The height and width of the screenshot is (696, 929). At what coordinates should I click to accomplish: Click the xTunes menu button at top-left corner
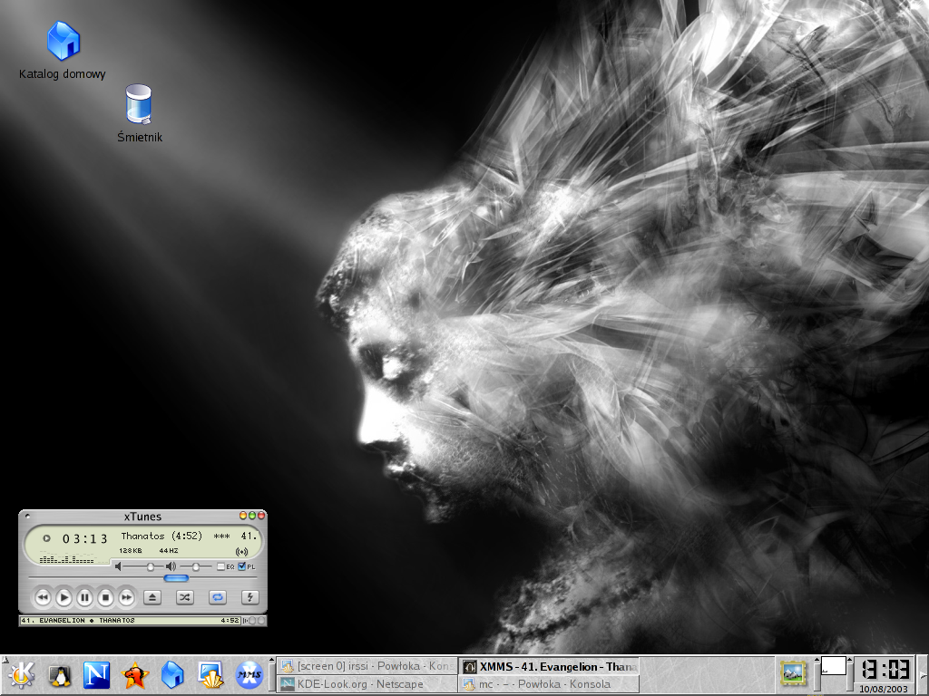click(x=27, y=516)
